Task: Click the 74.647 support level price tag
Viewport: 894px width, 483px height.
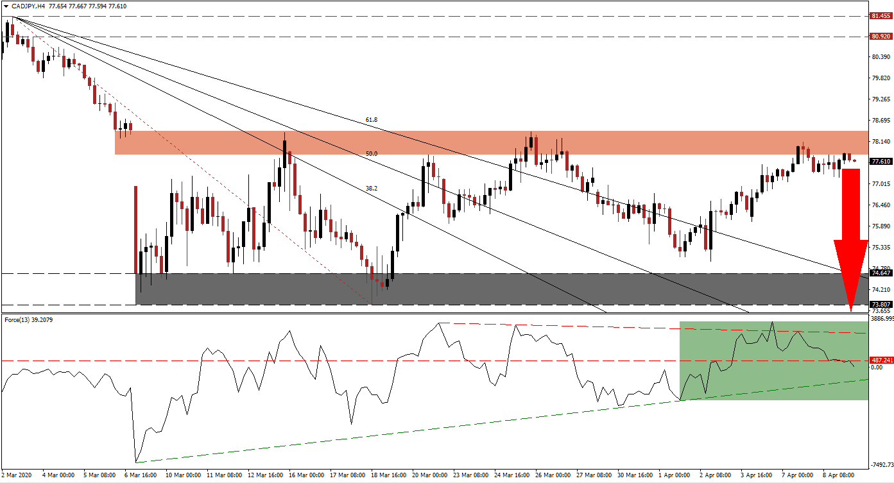Action: pyautogui.click(x=880, y=273)
